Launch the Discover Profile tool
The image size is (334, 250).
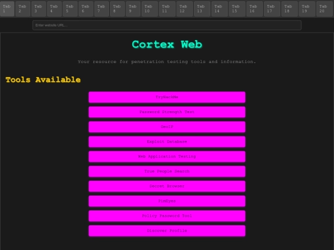pos(167,231)
